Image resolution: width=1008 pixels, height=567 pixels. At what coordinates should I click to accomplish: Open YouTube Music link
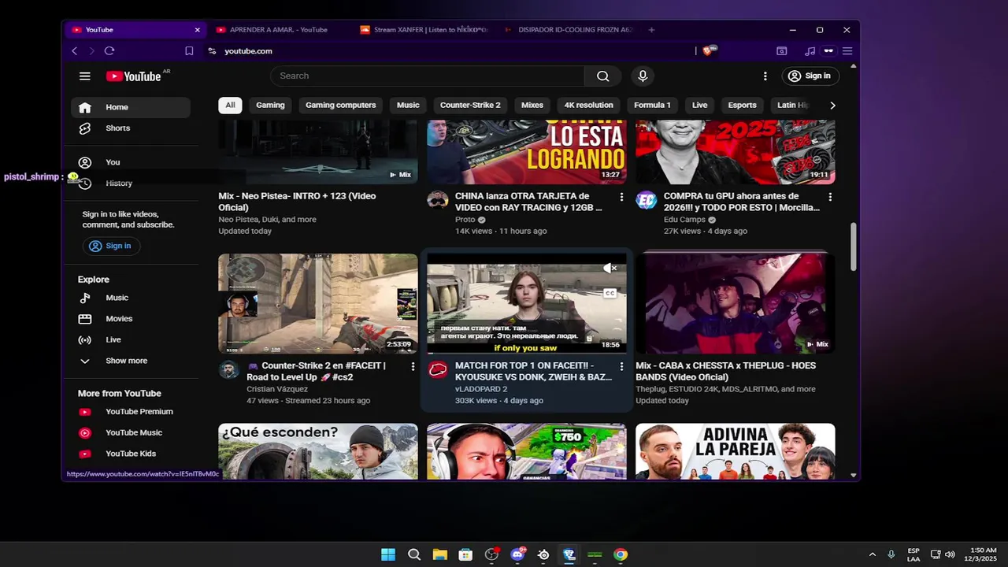click(131, 432)
